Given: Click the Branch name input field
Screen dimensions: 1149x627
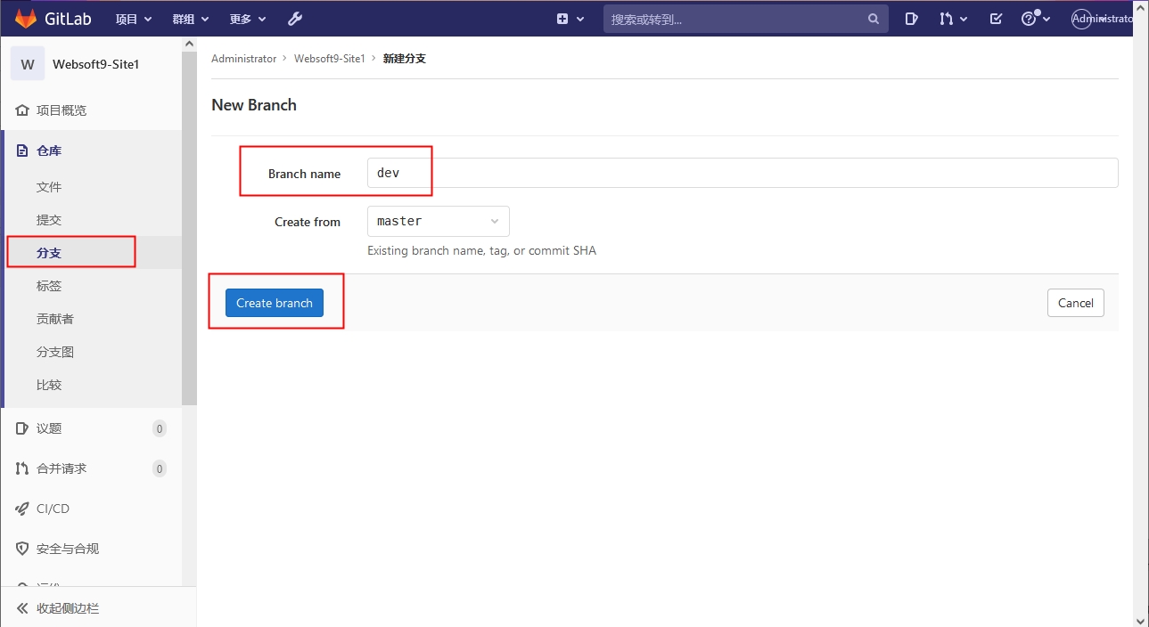Looking at the screenshot, I should (742, 173).
